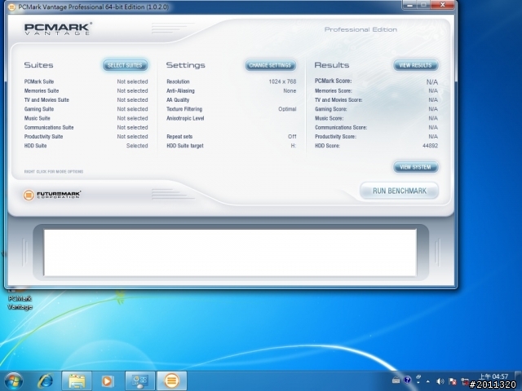Select the PCMark Vantage desktop shortcut

pos(20,299)
